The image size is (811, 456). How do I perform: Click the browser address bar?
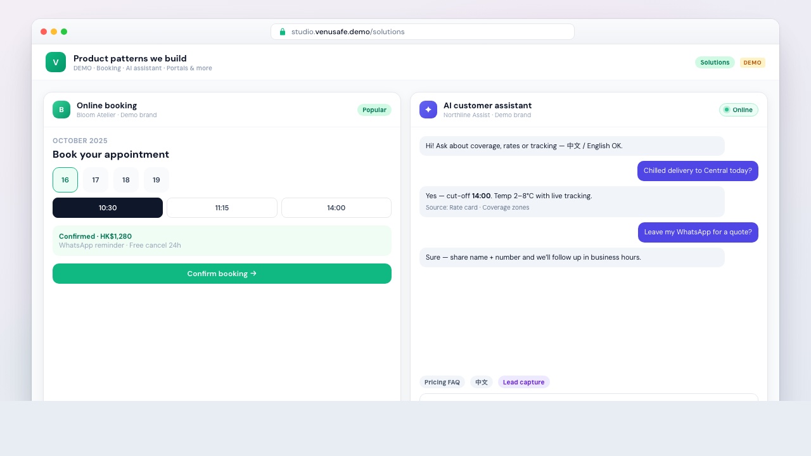(423, 32)
